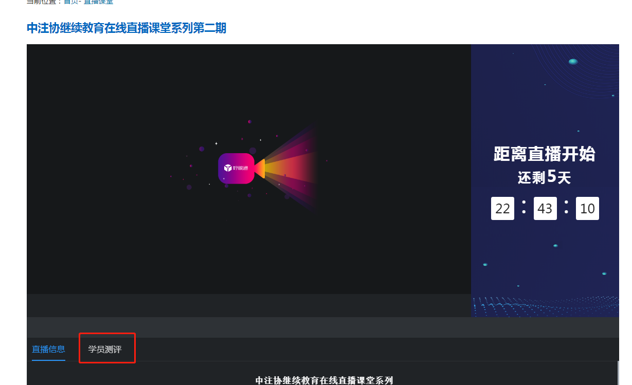
Task: Click the course title 中注协继续教育在线直播课堂系列第二期
Action: tap(127, 28)
